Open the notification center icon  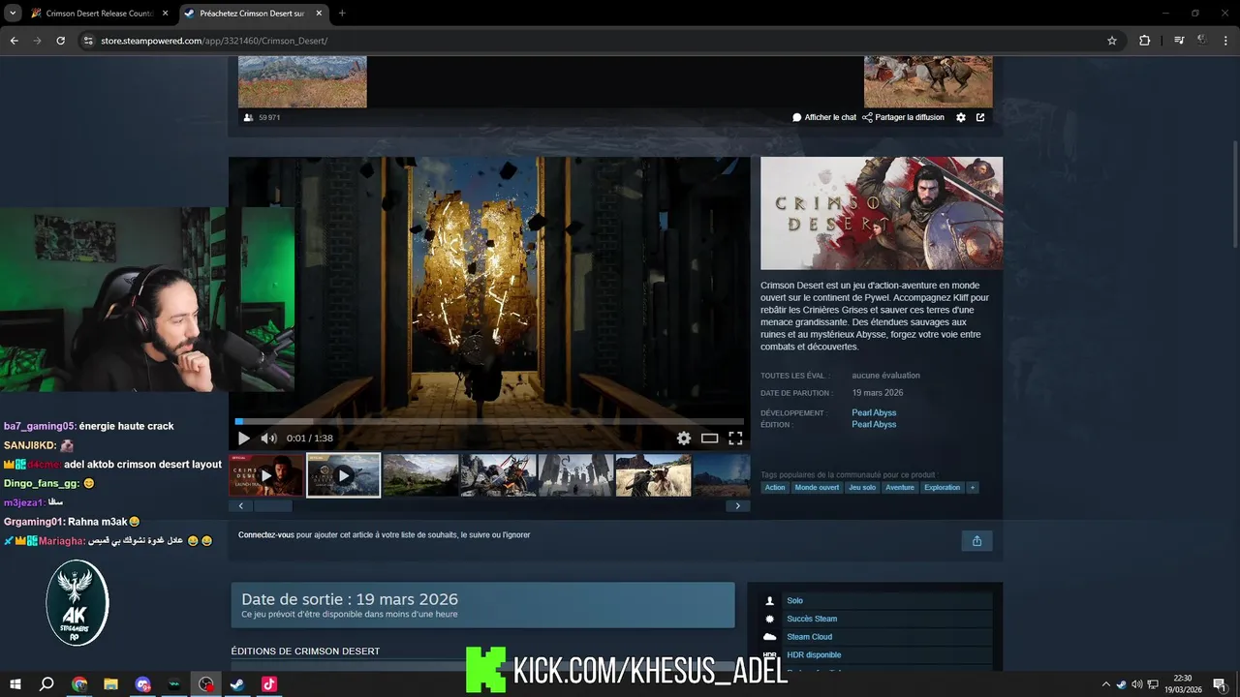click(x=1220, y=684)
